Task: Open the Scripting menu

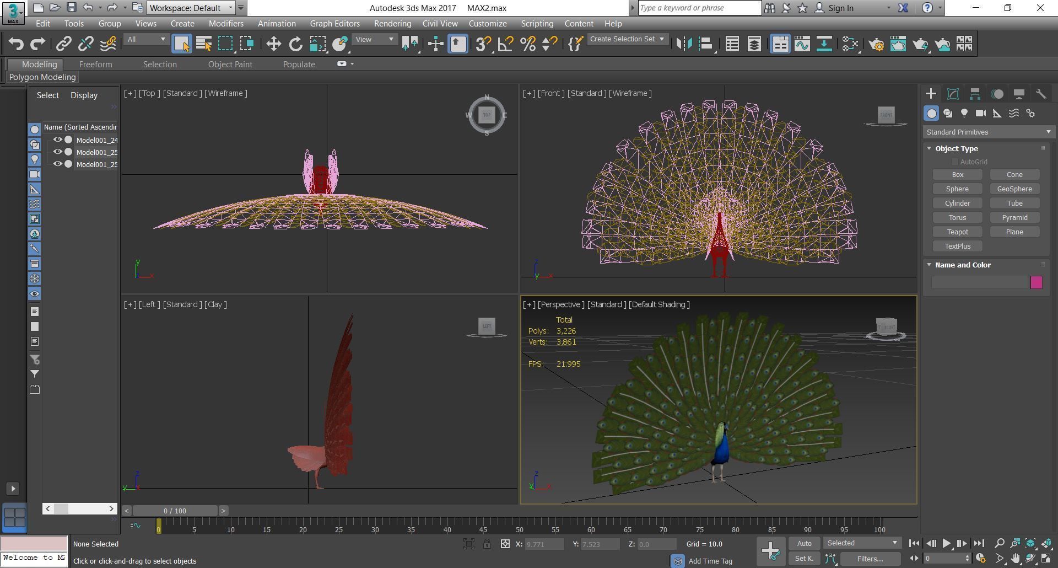Action: click(537, 24)
